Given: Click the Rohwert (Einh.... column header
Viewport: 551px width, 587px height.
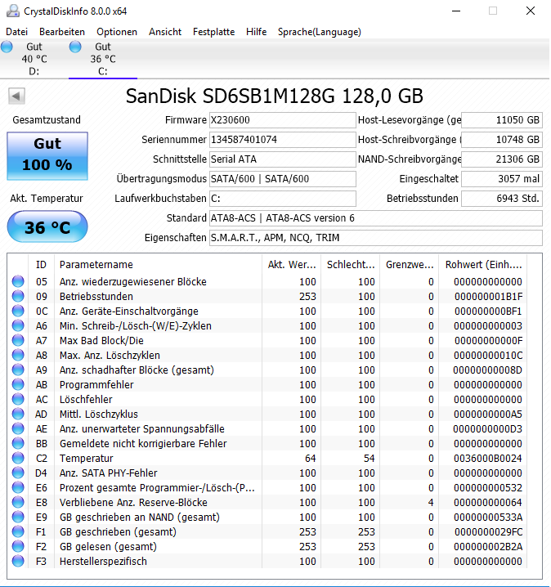Looking at the screenshot, I should [x=483, y=265].
